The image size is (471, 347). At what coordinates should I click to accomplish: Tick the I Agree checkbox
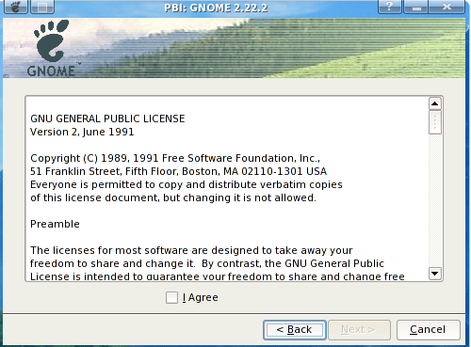pos(171,297)
